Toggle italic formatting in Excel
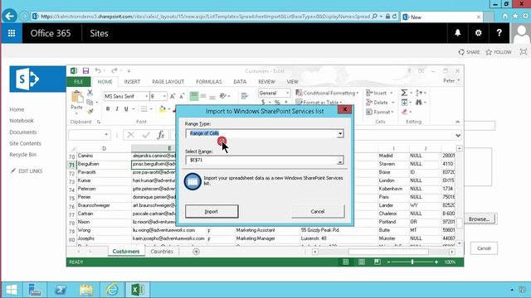531x298 pixels. 117,108
